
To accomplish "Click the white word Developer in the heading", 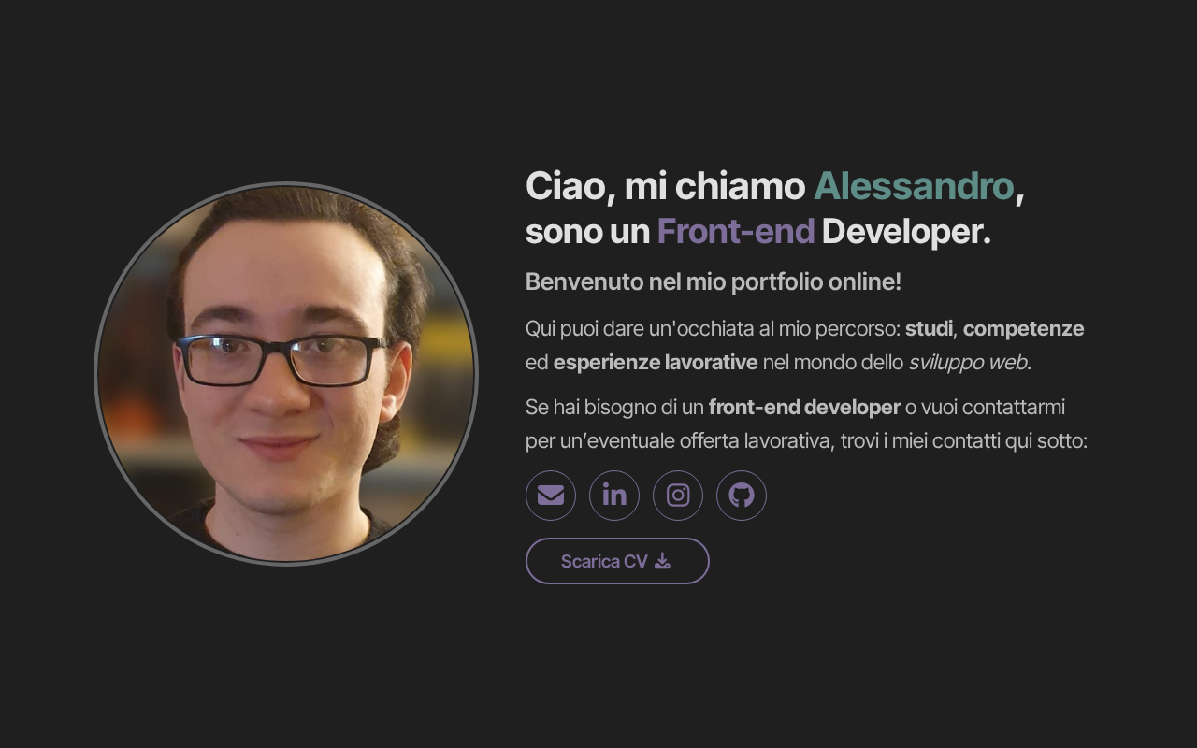I will [x=906, y=232].
